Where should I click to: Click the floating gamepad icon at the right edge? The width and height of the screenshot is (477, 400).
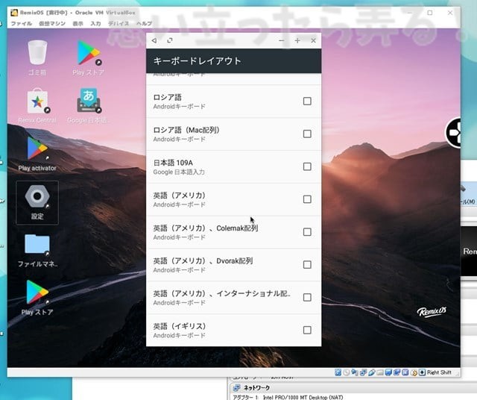pyautogui.click(x=454, y=133)
